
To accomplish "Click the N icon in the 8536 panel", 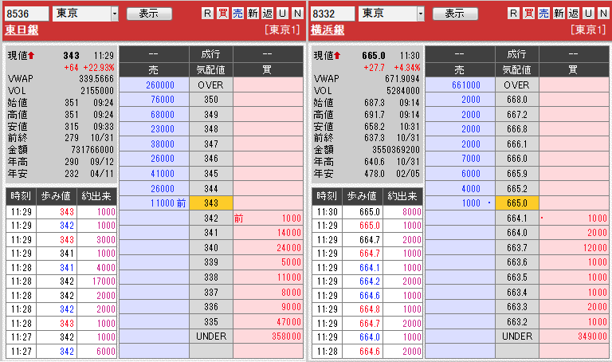I will 297,14.
